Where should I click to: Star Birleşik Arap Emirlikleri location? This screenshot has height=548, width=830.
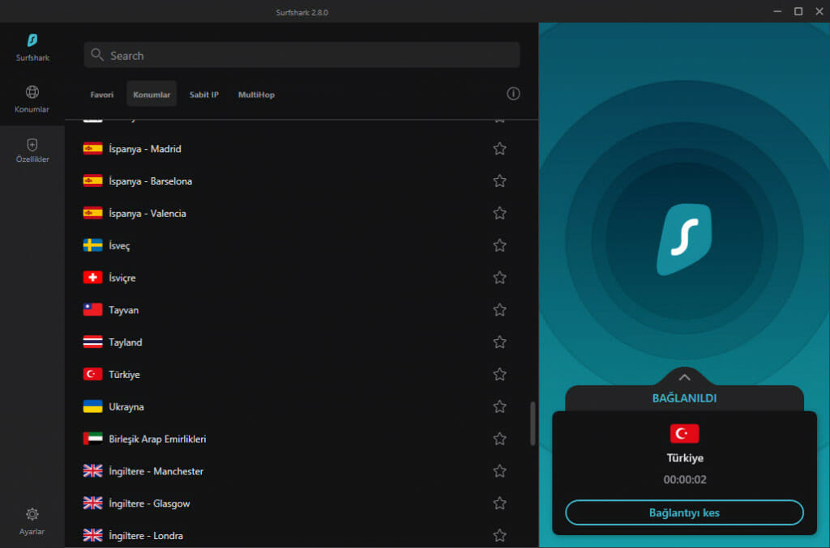[x=499, y=439]
